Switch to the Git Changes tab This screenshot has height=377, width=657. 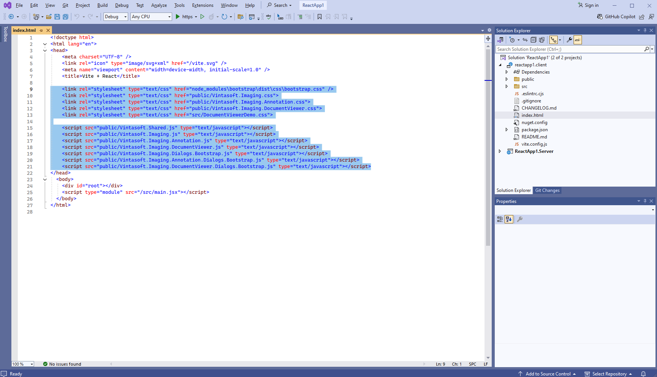click(547, 190)
